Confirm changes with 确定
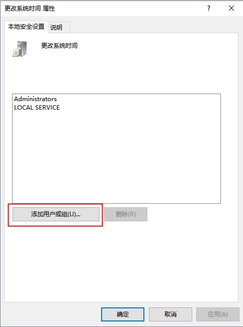243x327 pixels. 123,314
